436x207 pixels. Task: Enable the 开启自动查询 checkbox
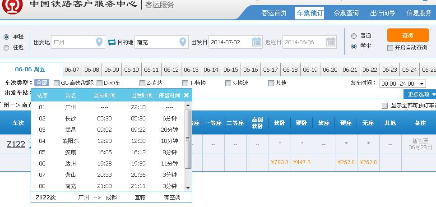tap(390, 48)
